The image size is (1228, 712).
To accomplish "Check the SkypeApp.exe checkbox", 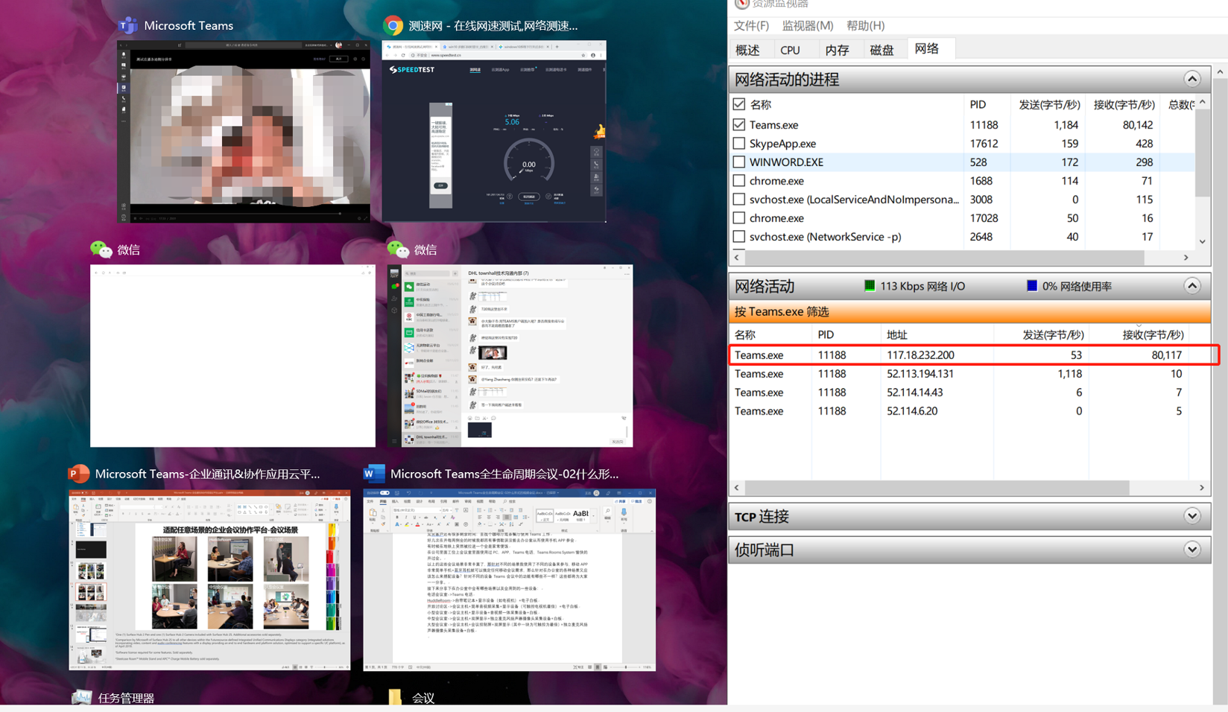I will click(738, 143).
